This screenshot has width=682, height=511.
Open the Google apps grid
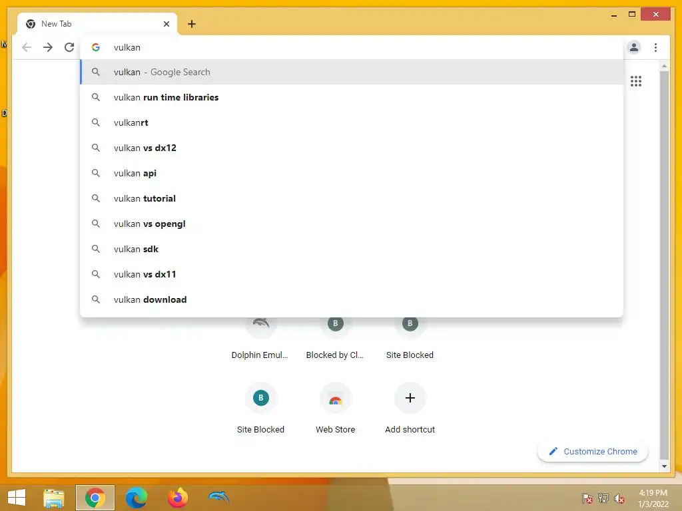point(636,81)
